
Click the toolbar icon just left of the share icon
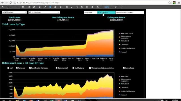[x=72, y=7]
